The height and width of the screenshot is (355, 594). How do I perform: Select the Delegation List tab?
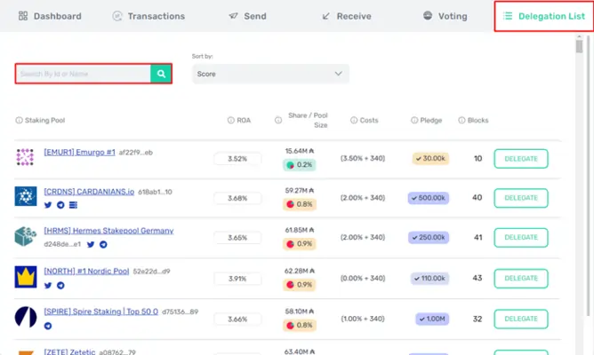tap(543, 16)
